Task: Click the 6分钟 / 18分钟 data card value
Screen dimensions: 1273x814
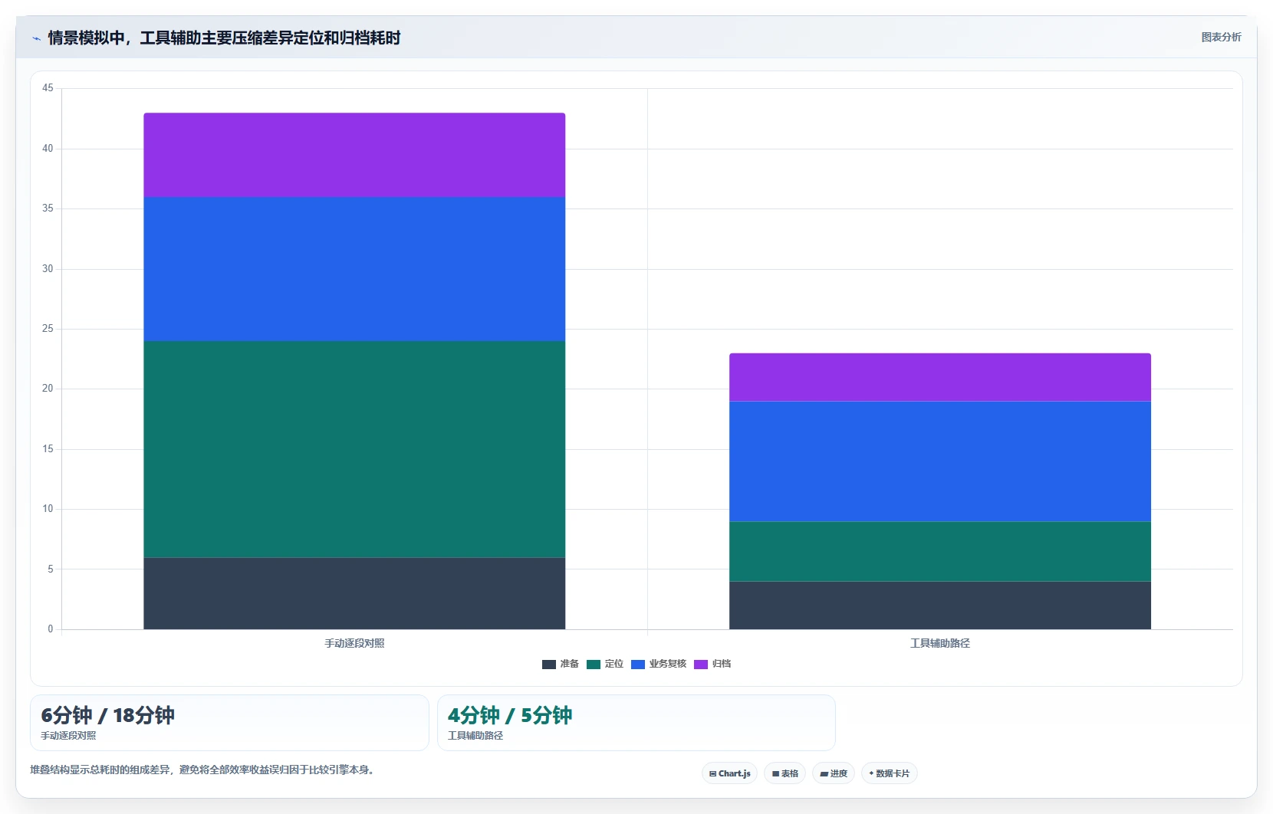Action: 107,715
